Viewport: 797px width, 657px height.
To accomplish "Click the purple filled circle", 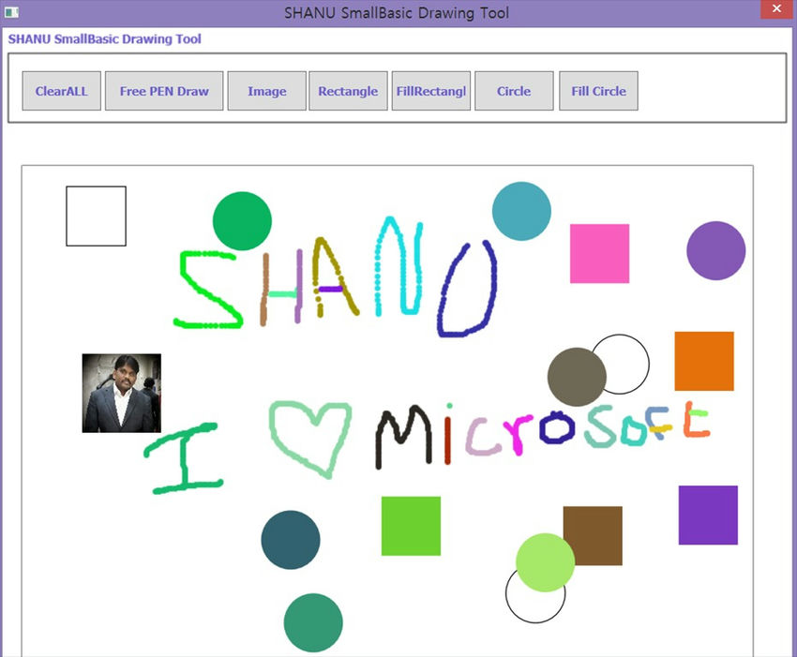I will point(716,250).
